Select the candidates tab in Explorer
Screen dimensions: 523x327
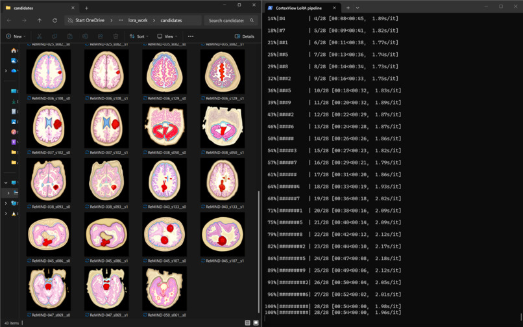tap(40, 8)
